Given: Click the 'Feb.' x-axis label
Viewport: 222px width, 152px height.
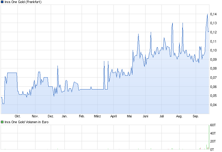Looking at the screenshot, I should [82, 116].
